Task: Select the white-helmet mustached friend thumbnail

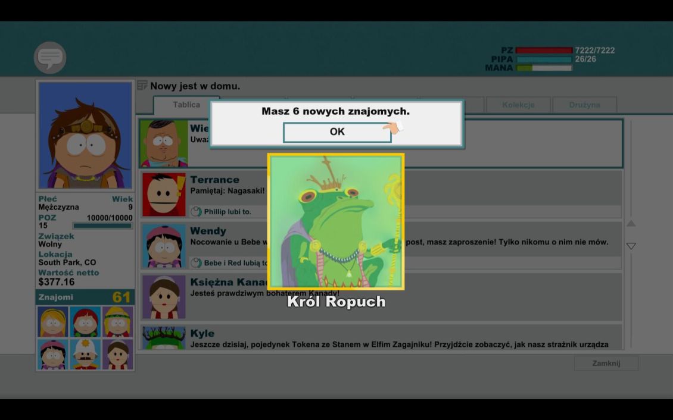Action: tap(85, 355)
